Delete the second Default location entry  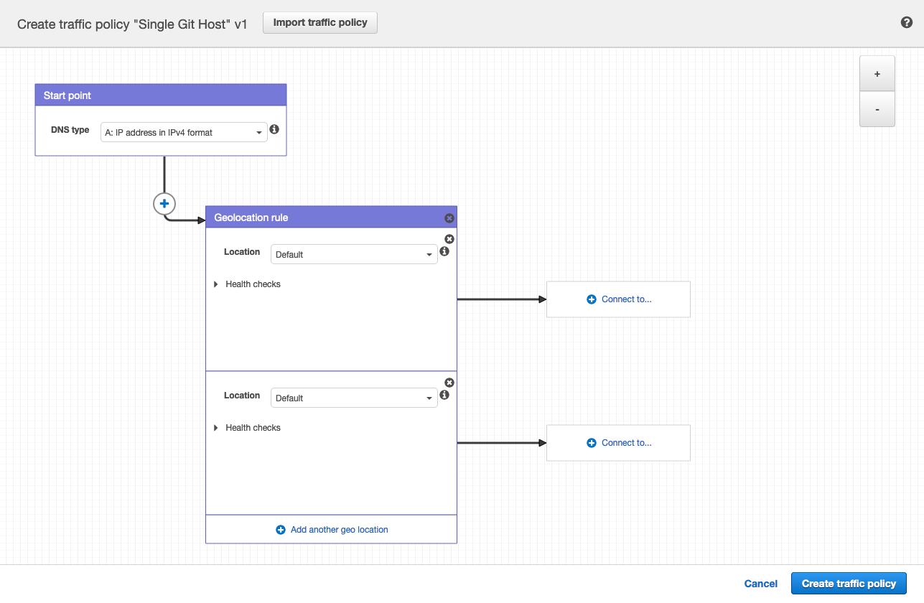449,382
